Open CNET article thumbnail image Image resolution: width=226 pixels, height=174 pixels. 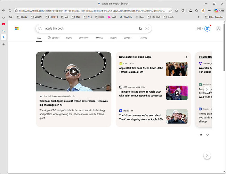click(177, 69)
